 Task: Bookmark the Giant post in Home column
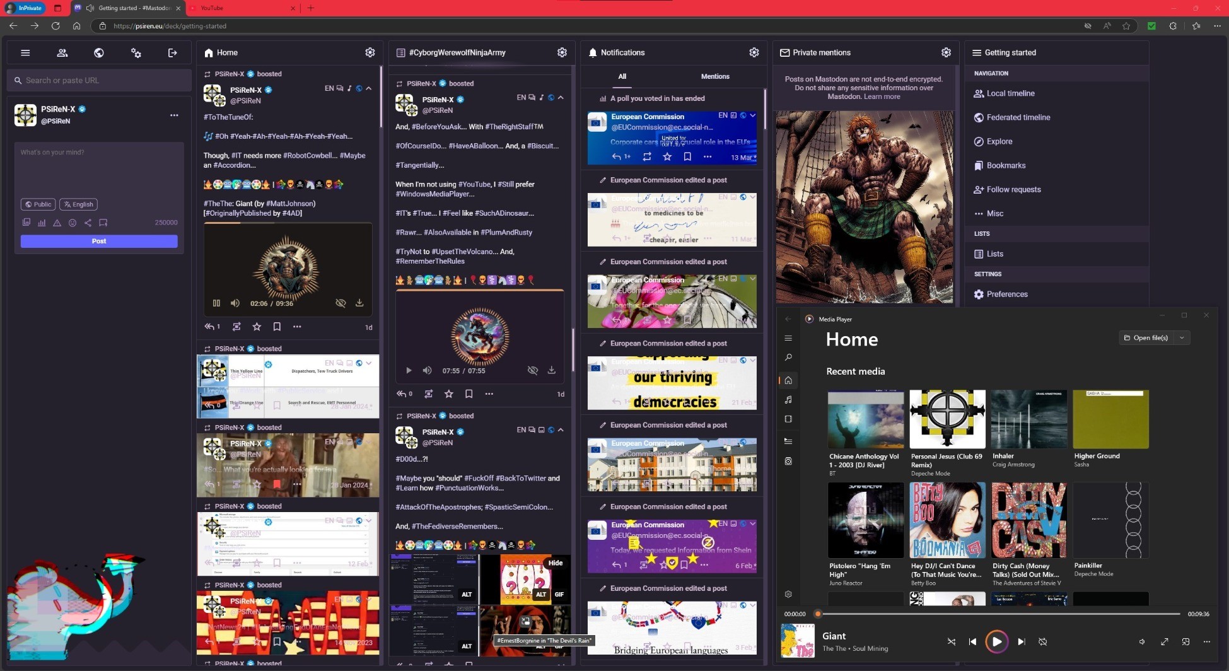click(277, 327)
